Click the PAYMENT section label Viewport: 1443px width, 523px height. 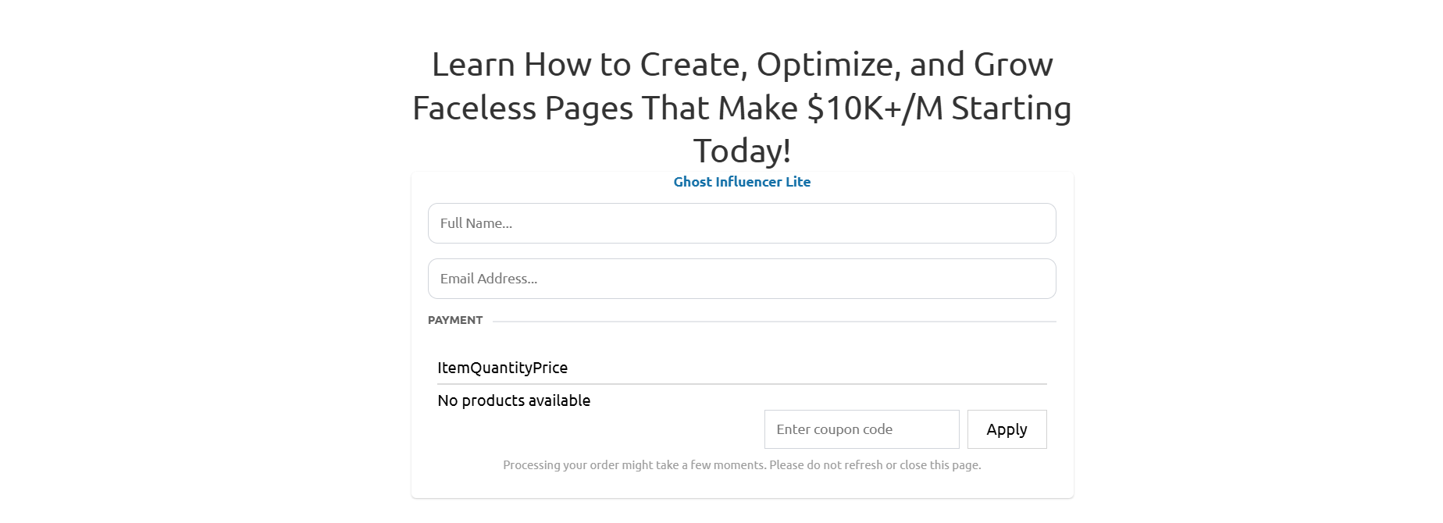coord(455,320)
